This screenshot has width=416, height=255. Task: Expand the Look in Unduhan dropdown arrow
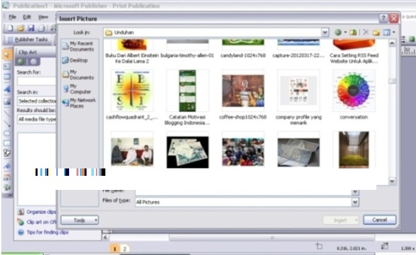pyautogui.click(x=325, y=32)
